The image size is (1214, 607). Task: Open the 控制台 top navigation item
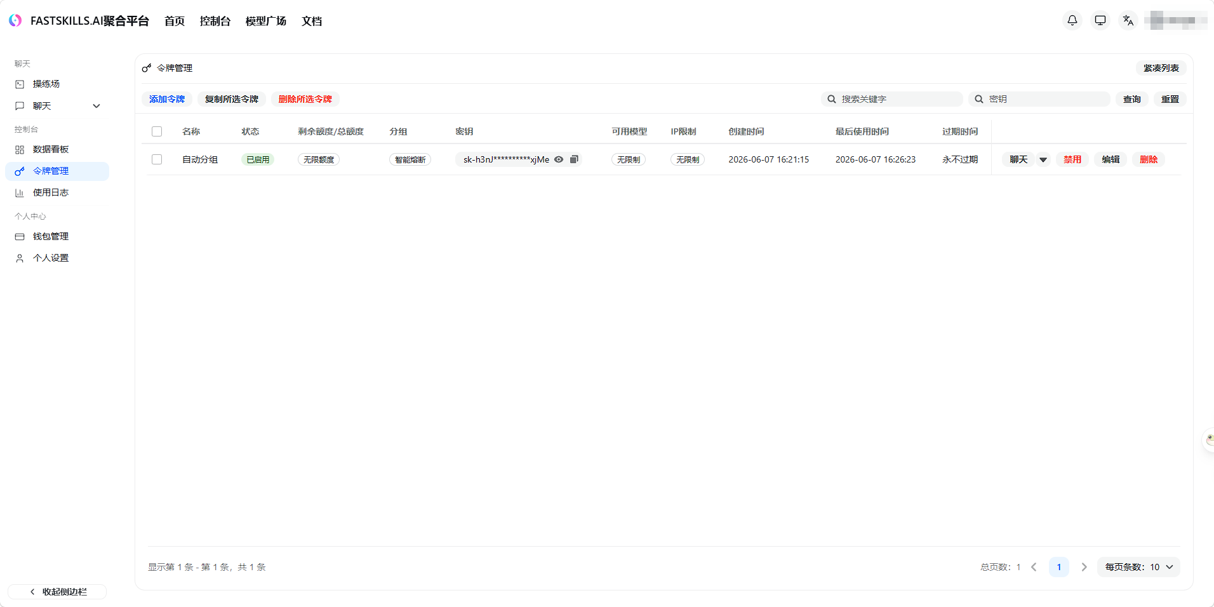point(215,21)
